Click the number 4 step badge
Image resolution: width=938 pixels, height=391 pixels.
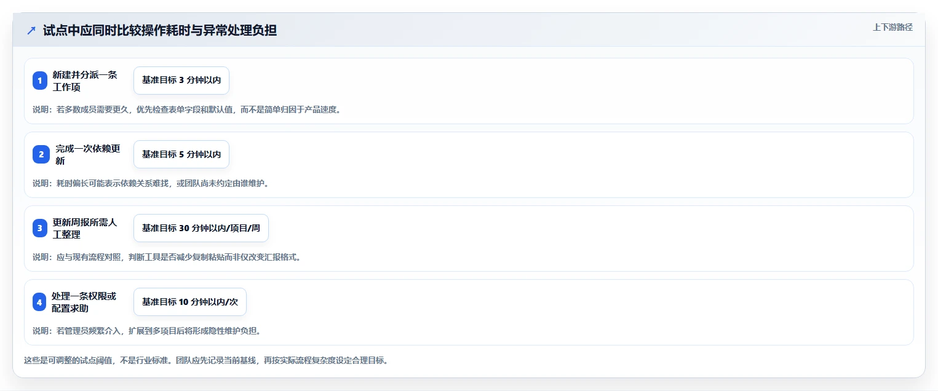(x=39, y=302)
